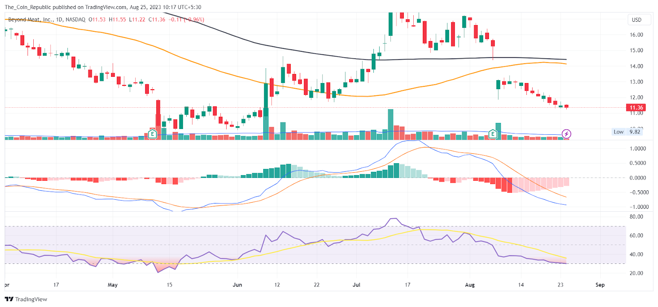658x307 pixels.
Task: Select the close value C11.36
Action: [157, 19]
